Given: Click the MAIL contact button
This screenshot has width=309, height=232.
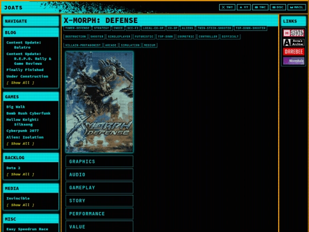Looking at the screenshot, I should click(x=296, y=7).
